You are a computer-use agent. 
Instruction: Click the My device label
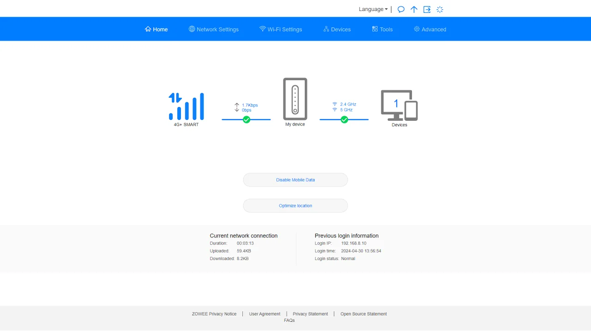pyautogui.click(x=295, y=125)
